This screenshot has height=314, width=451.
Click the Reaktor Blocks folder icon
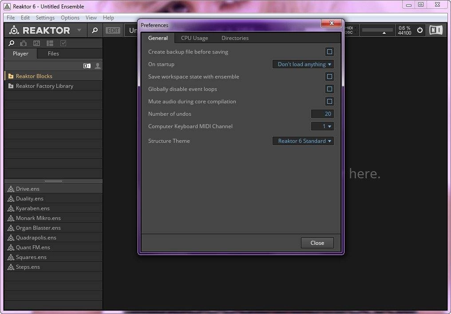pos(11,76)
